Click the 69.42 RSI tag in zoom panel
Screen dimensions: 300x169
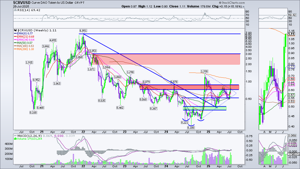coord(292,15)
